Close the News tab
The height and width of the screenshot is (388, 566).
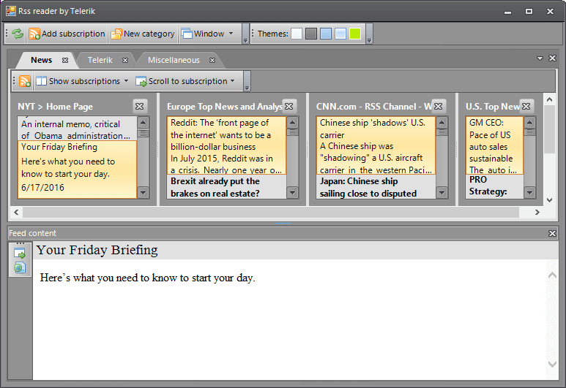(x=65, y=60)
